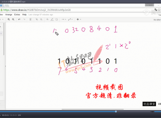This screenshot has height=118, width=161.
Task: Click the bring to front icon
Action: (x=37, y=19)
